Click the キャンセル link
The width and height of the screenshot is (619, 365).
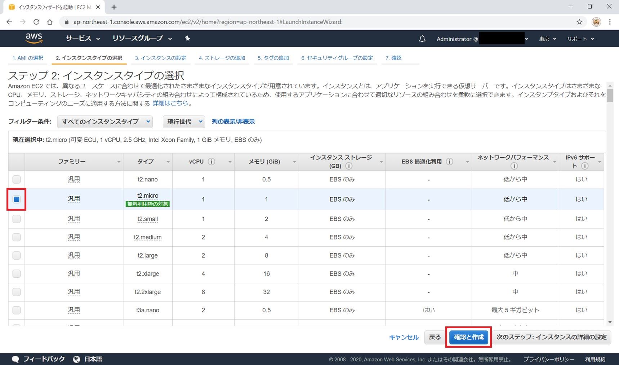[404, 337]
